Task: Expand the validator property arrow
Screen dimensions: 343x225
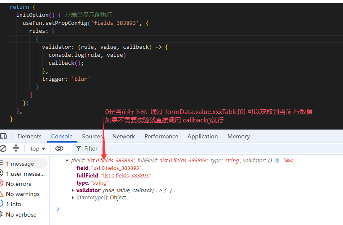Action: click(x=73, y=191)
